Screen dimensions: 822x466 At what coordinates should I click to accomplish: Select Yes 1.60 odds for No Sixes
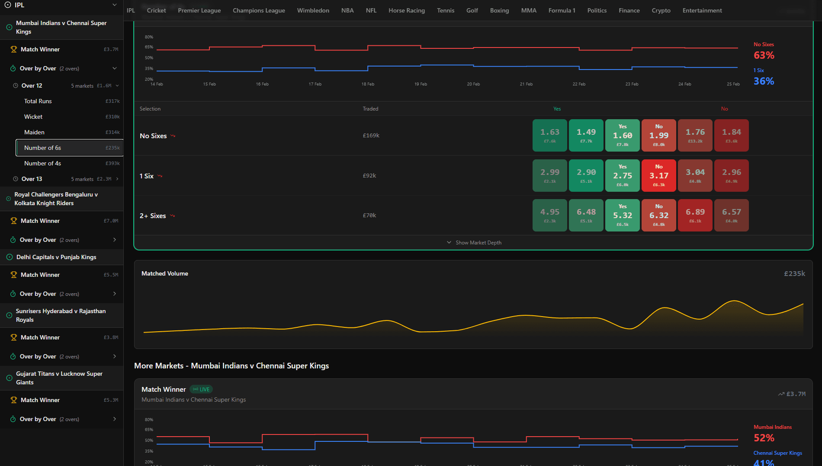tap(622, 135)
